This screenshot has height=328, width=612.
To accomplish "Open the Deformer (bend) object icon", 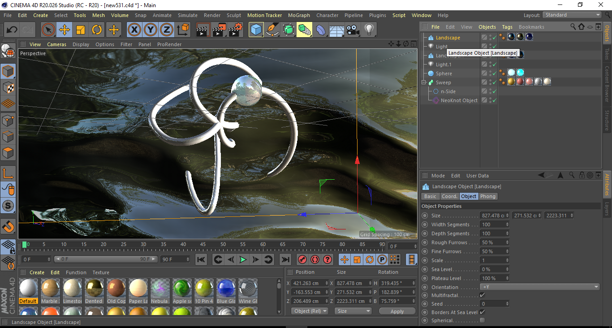I will pos(321,30).
